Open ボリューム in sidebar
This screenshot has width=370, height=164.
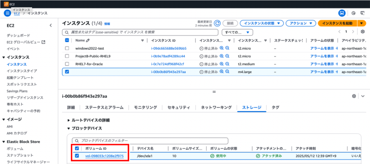[x=15, y=149]
